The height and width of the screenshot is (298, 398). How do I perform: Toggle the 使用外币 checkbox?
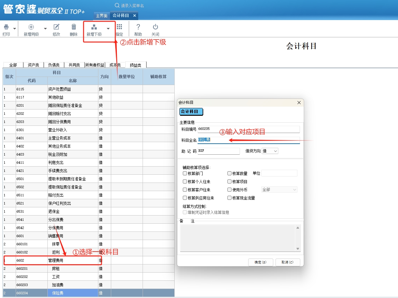click(230, 190)
